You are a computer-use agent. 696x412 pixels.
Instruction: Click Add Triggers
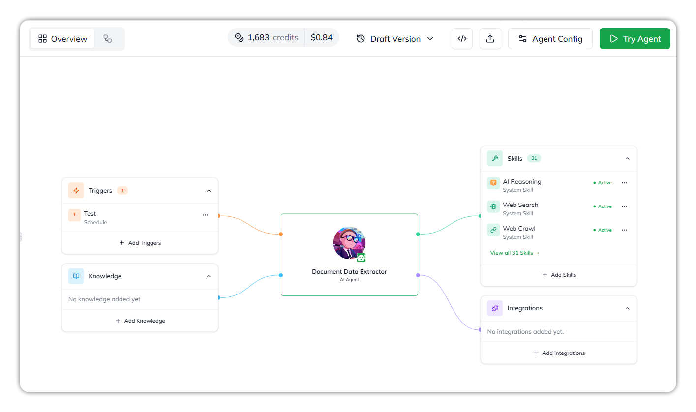tap(140, 243)
